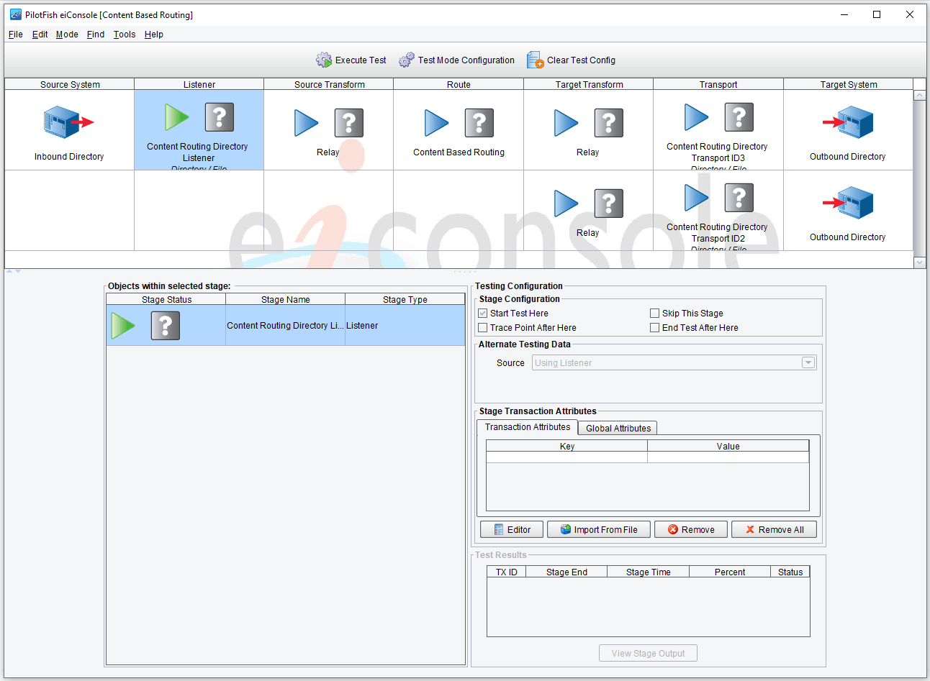Click the Stage Time column header

pos(649,572)
